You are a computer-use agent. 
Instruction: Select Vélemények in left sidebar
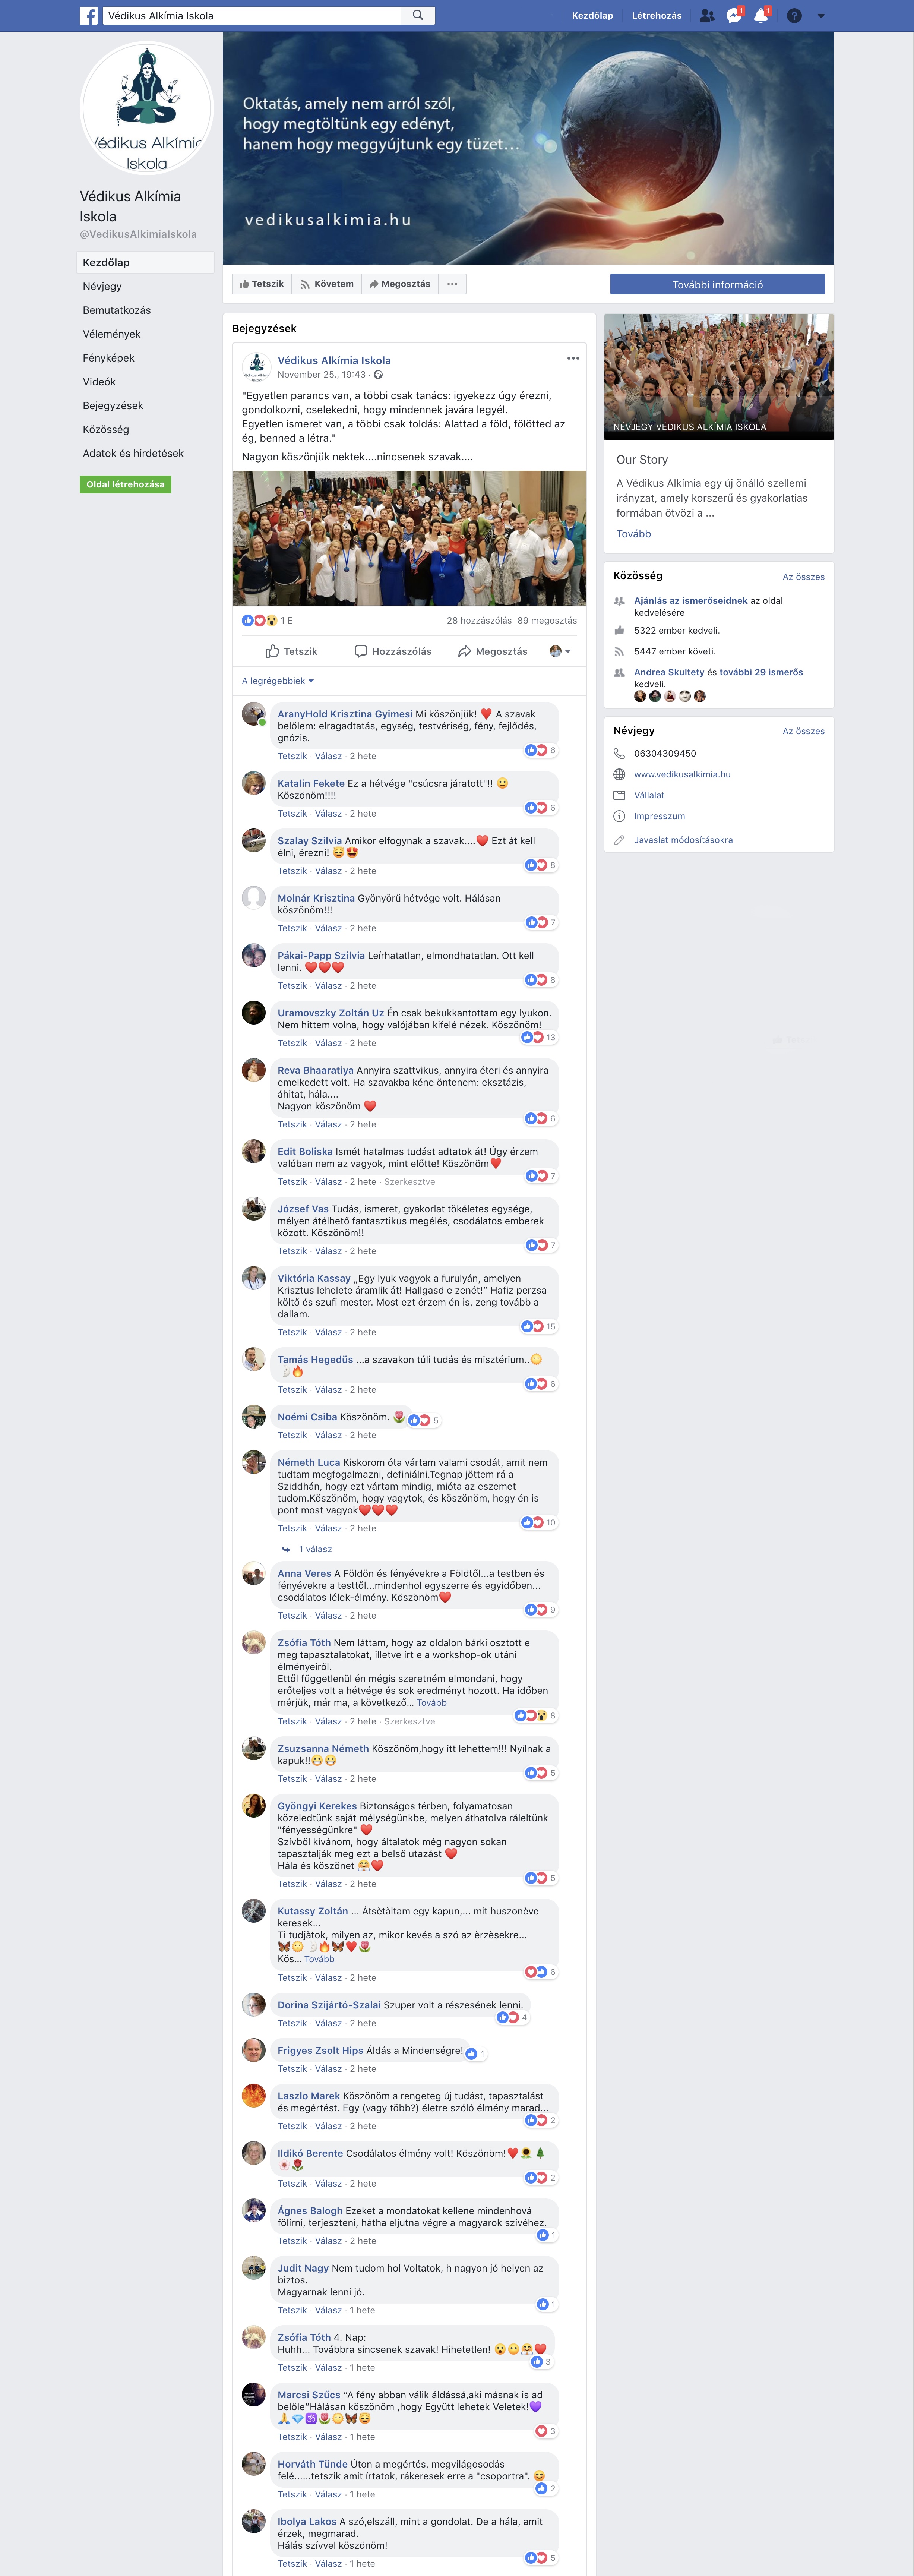(x=111, y=334)
